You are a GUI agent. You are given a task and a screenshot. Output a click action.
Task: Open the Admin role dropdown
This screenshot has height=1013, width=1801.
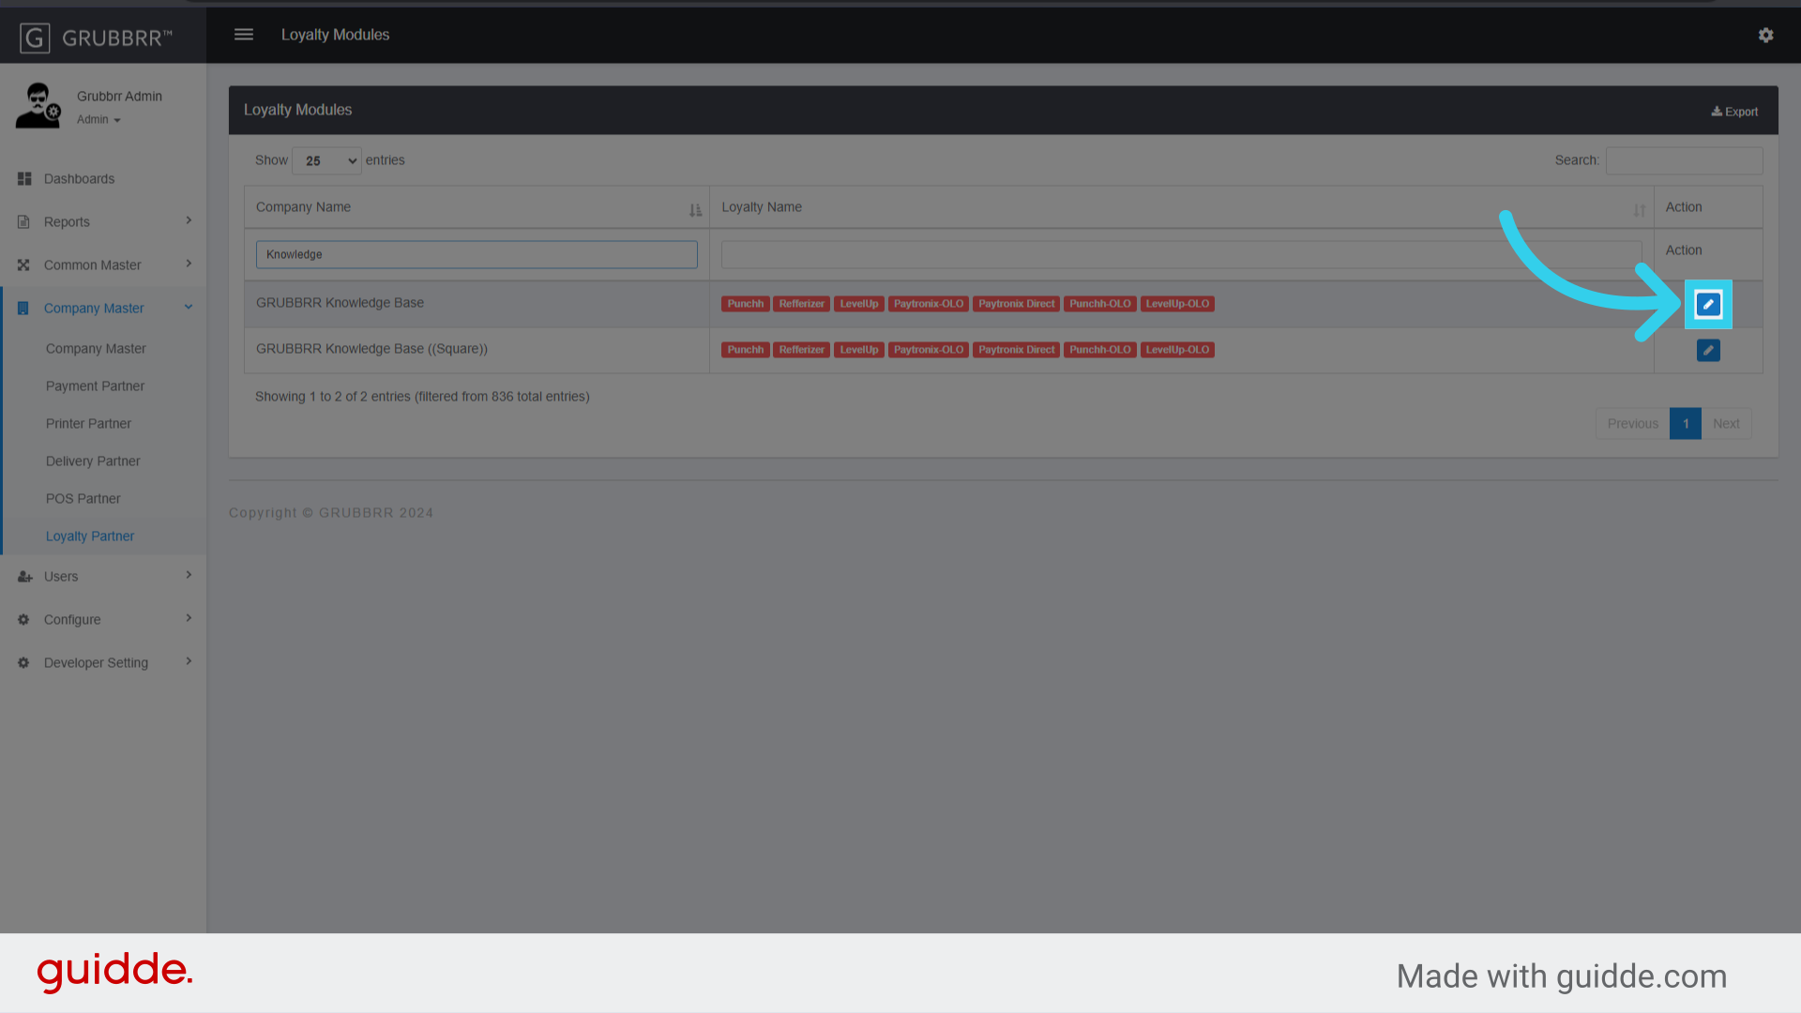[x=98, y=120]
